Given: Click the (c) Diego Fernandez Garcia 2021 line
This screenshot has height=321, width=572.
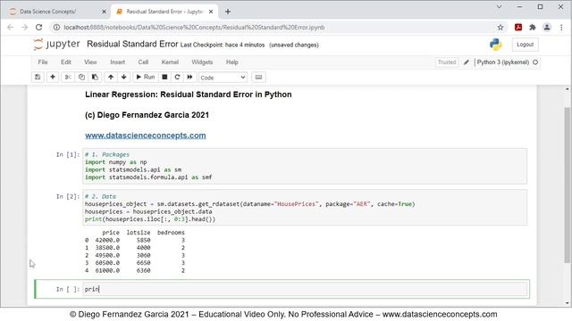Looking at the screenshot, I should 147,115.
